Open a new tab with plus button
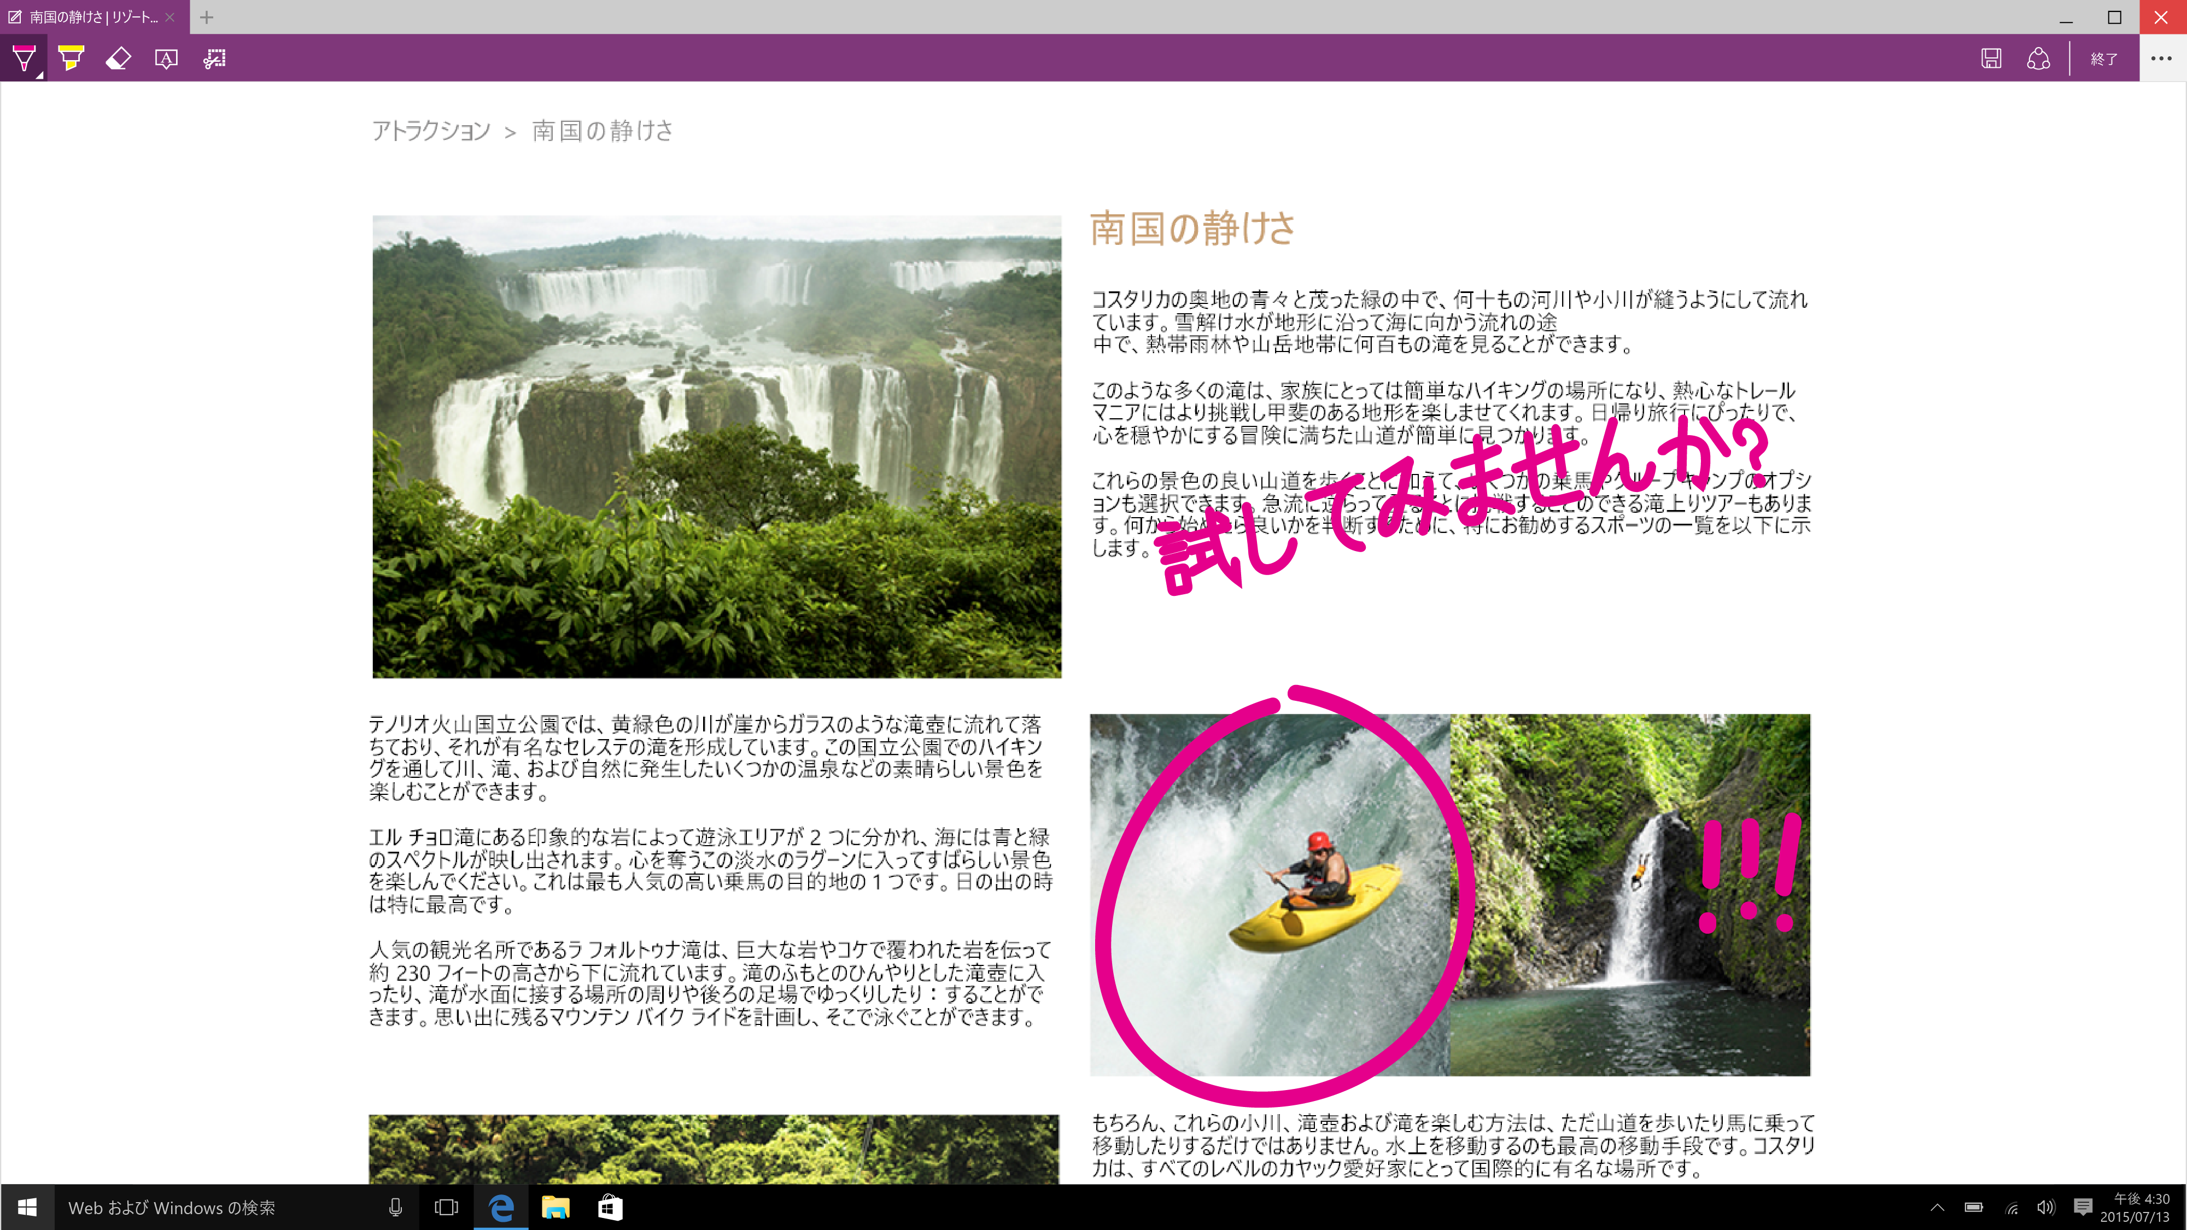This screenshot has height=1230, width=2187. pos(206,17)
